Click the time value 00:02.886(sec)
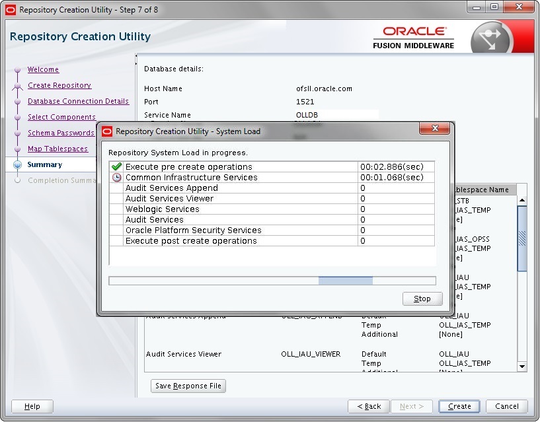Viewport: 540px width, 422px height. 392,166
